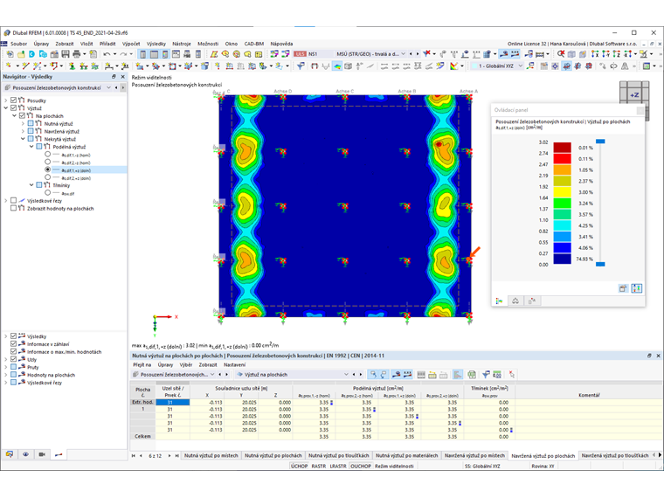Viewport: 664px width, 498px height.
Task: Open the Nápověda menu
Action: tap(281, 44)
